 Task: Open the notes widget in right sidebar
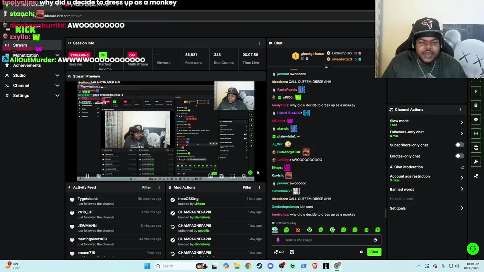pyautogui.click(x=476, y=105)
